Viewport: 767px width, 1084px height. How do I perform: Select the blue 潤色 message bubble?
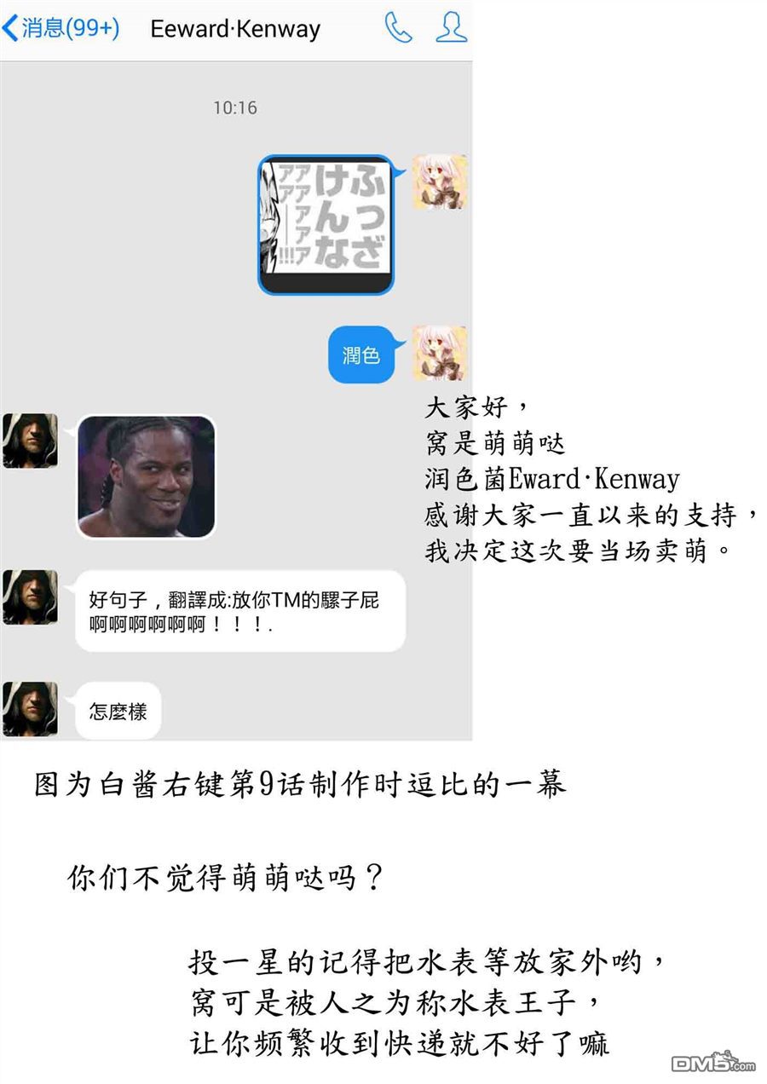361,355
